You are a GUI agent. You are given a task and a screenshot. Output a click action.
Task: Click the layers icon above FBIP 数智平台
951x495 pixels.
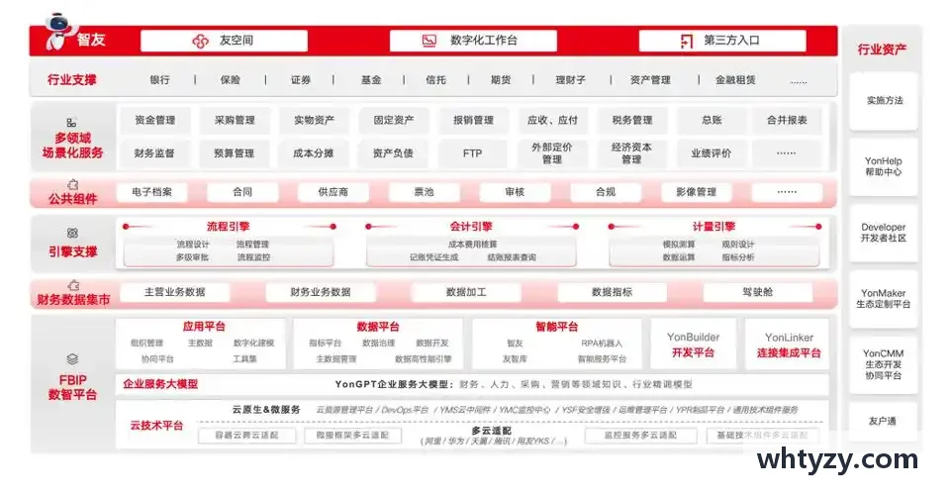pos(72,359)
